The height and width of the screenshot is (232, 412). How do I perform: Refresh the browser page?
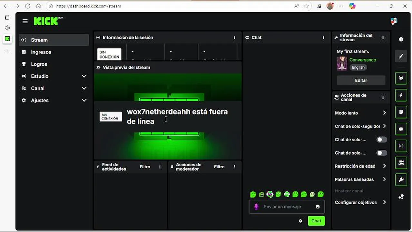click(28, 6)
